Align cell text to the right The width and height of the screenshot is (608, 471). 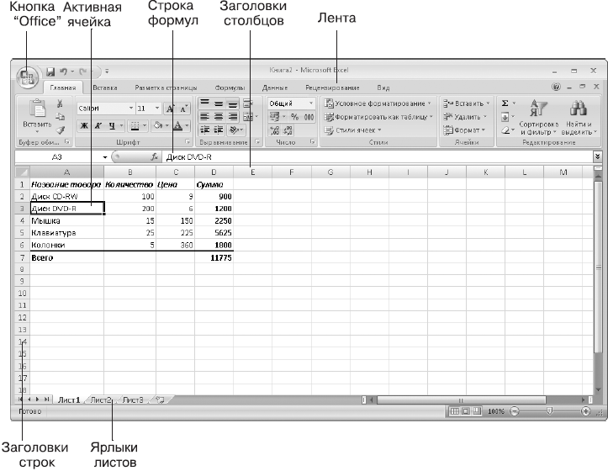coord(232,117)
